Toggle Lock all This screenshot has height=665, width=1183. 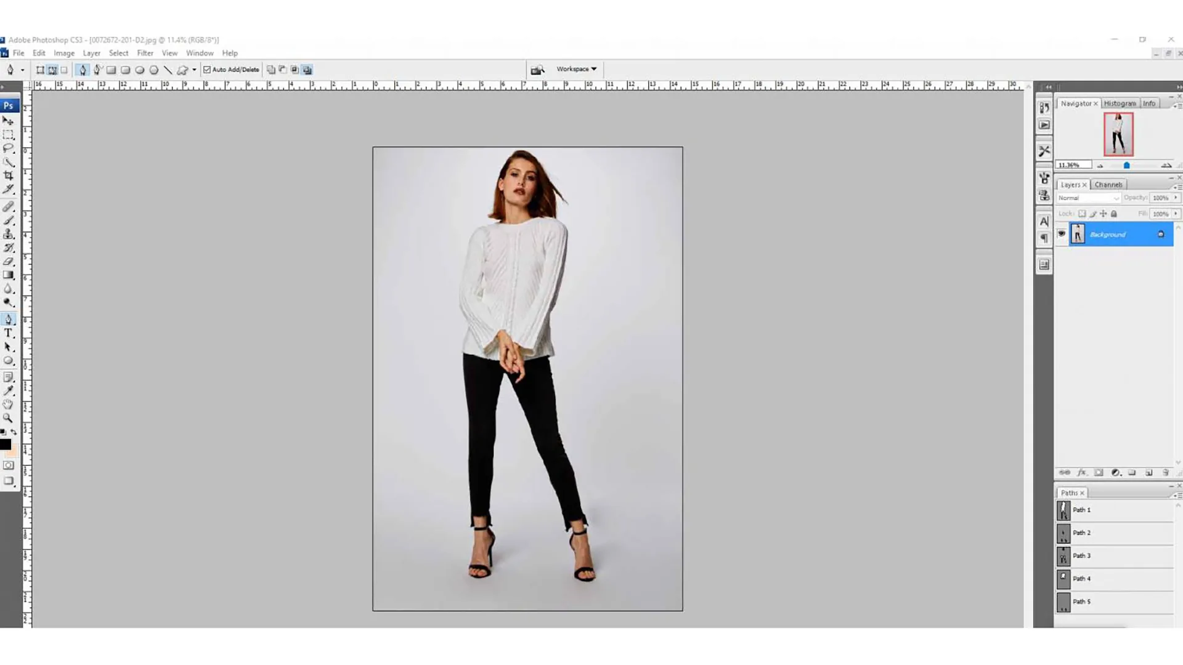tap(1113, 214)
